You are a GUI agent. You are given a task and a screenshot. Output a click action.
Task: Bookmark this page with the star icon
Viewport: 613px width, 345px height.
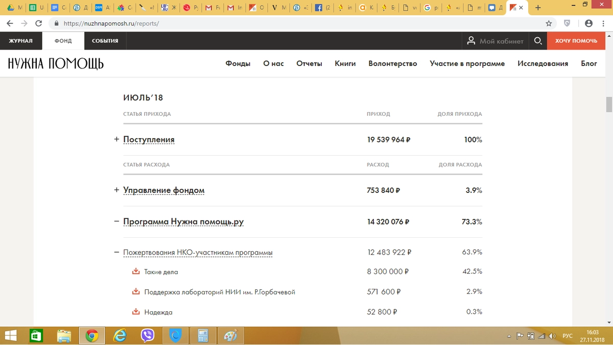click(x=549, y=23)
